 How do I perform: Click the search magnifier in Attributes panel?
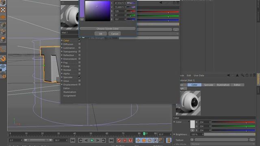(x=243, y=75)
